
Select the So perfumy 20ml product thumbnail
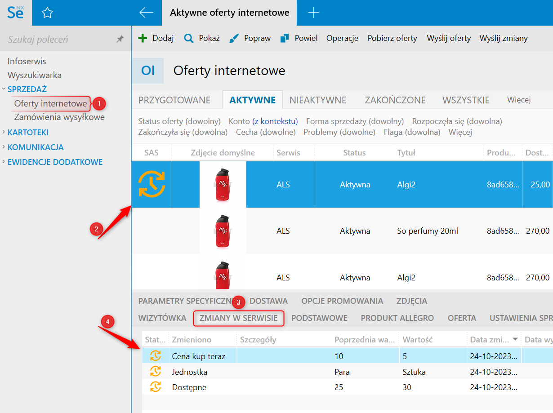[223, 231]
